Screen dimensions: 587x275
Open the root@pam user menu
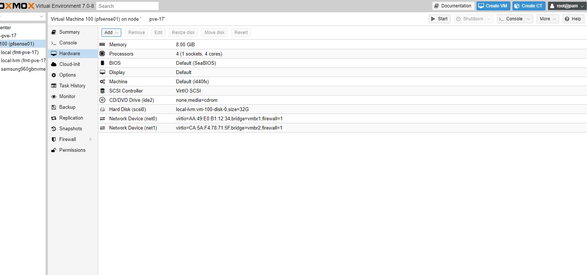point(567,6)
